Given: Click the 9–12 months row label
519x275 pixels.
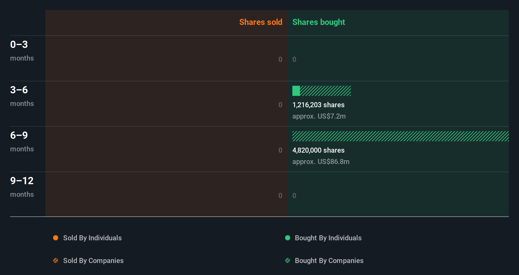Looking at the screenshot, I should point(22,187).
